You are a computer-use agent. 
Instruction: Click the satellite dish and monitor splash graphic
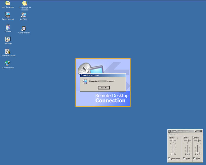tap(91, 68)
